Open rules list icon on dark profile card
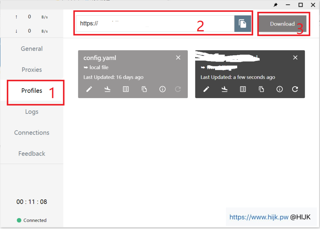 243,89
